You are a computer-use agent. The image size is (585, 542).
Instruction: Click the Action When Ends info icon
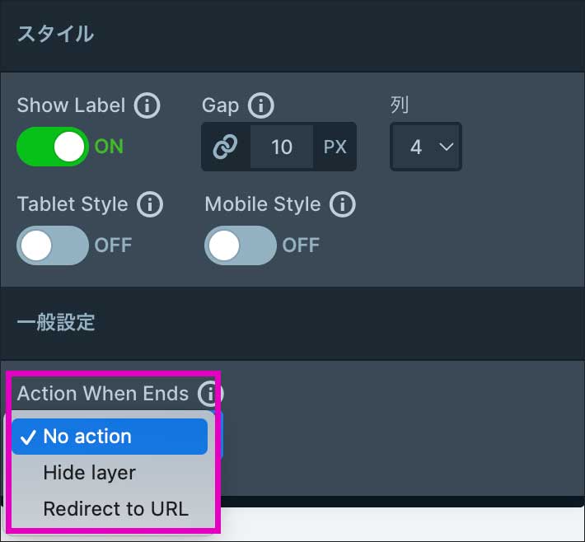(x=210, y=395)
